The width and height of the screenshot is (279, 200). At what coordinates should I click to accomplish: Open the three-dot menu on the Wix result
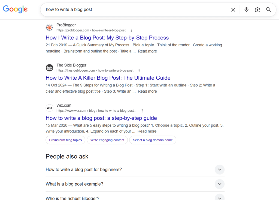(x=142, y=111)
